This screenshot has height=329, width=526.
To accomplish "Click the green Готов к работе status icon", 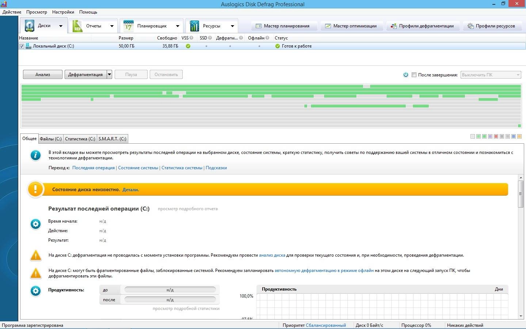I will click(x=277, y=46).
